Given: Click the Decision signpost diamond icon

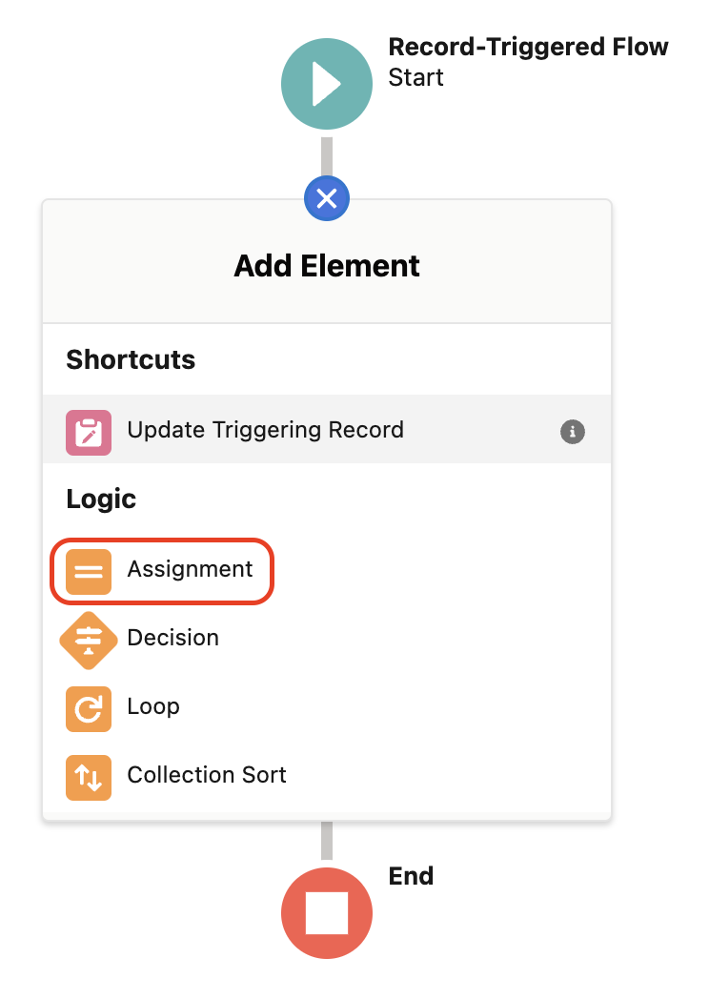Looking at the screenshot, I should [x=89, y=641].
